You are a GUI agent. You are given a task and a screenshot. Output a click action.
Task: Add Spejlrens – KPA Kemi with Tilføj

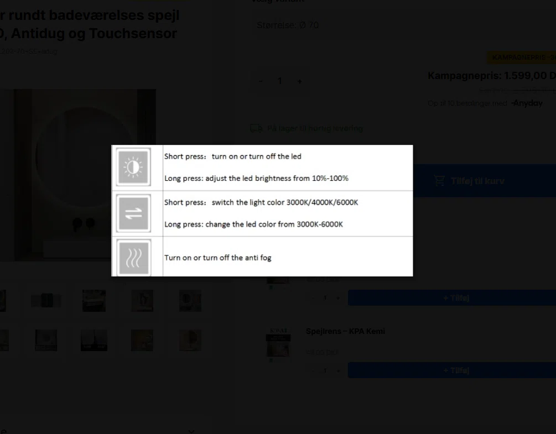[455, 370]
